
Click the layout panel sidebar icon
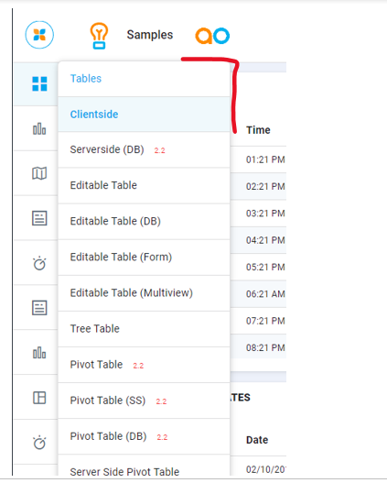[39, 398]
